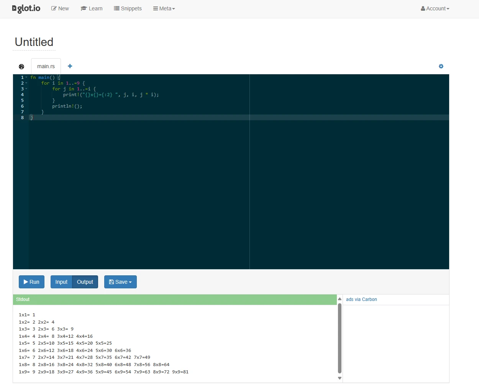Click the Stdout header bar
Image resolution: width=479 pixels, height=386 pixels.
pyautogui.click(x=175, y=299)
